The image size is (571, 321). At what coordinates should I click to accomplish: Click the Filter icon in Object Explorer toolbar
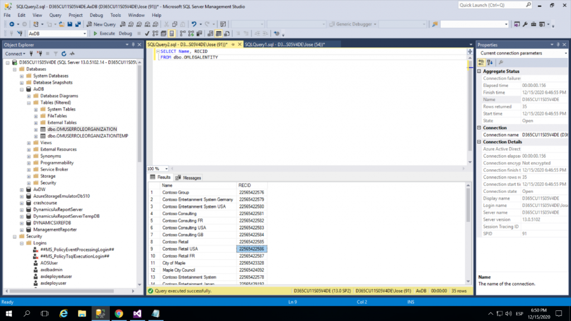coord(56,53)
